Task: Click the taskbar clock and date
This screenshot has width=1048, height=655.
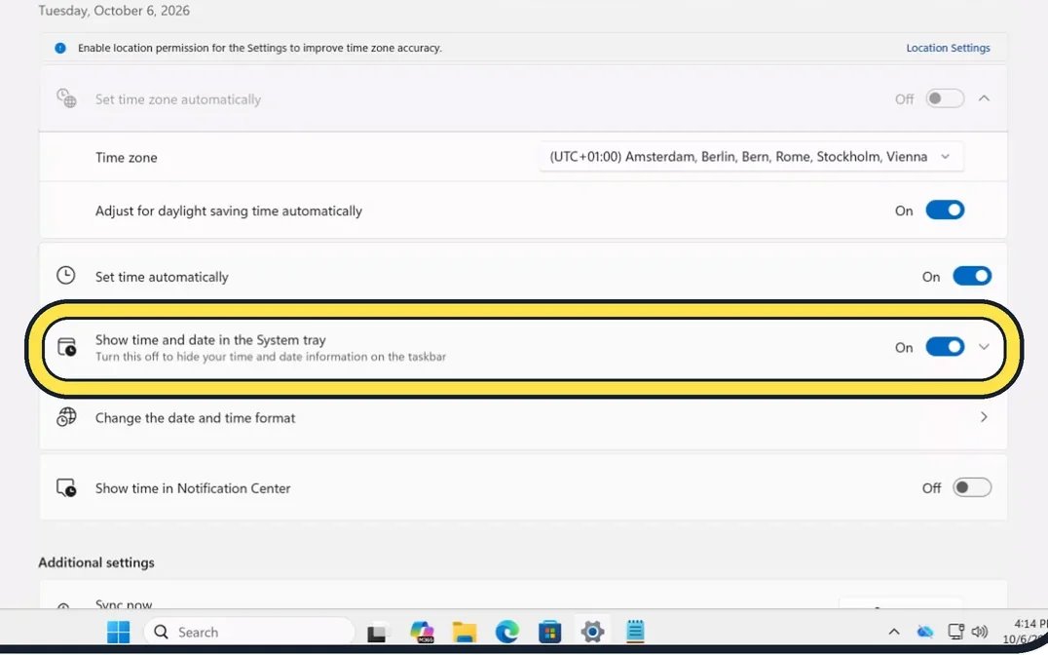Action: click(x=1025, y=632)
